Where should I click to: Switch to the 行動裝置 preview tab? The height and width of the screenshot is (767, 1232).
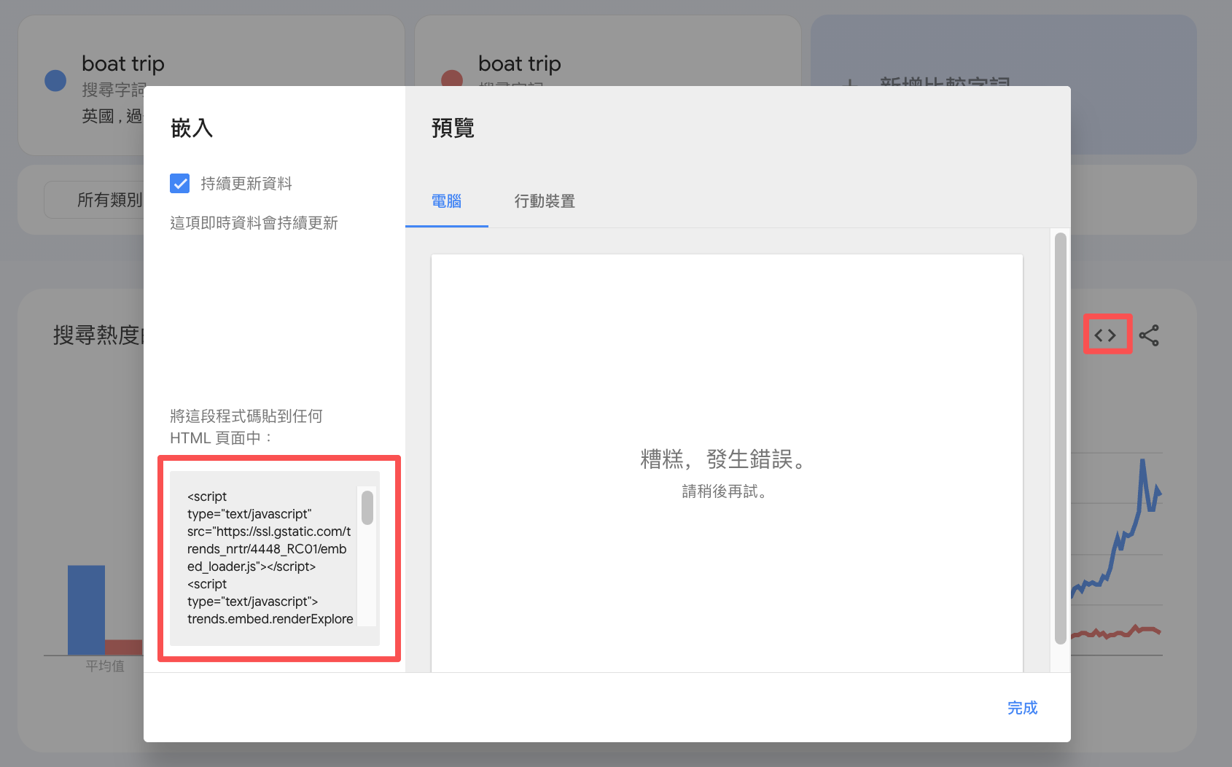tap(545, 201)
